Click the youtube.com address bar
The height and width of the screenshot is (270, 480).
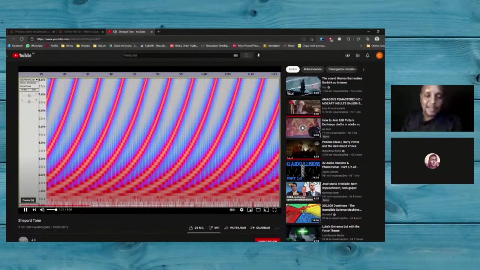pos(165,39)
